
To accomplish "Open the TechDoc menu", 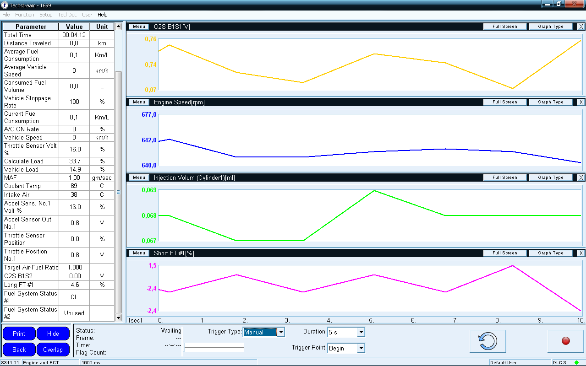I will [67, 15].
